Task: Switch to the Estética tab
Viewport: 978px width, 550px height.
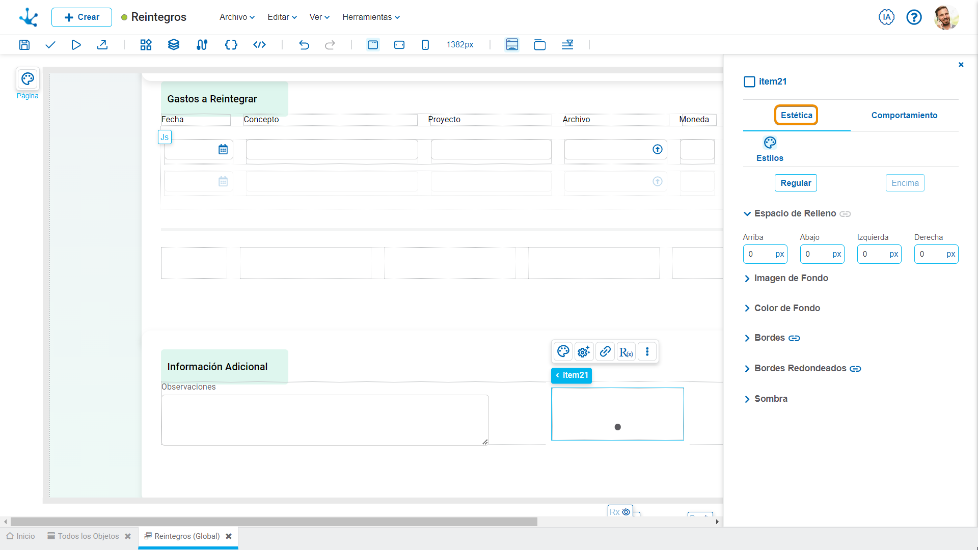Action: pyautogui.click(x=796, y=115)
